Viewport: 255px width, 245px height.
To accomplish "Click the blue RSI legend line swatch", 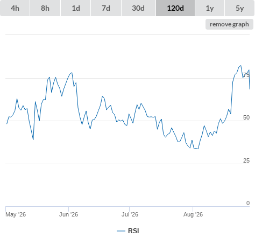I will coord(121,231).
